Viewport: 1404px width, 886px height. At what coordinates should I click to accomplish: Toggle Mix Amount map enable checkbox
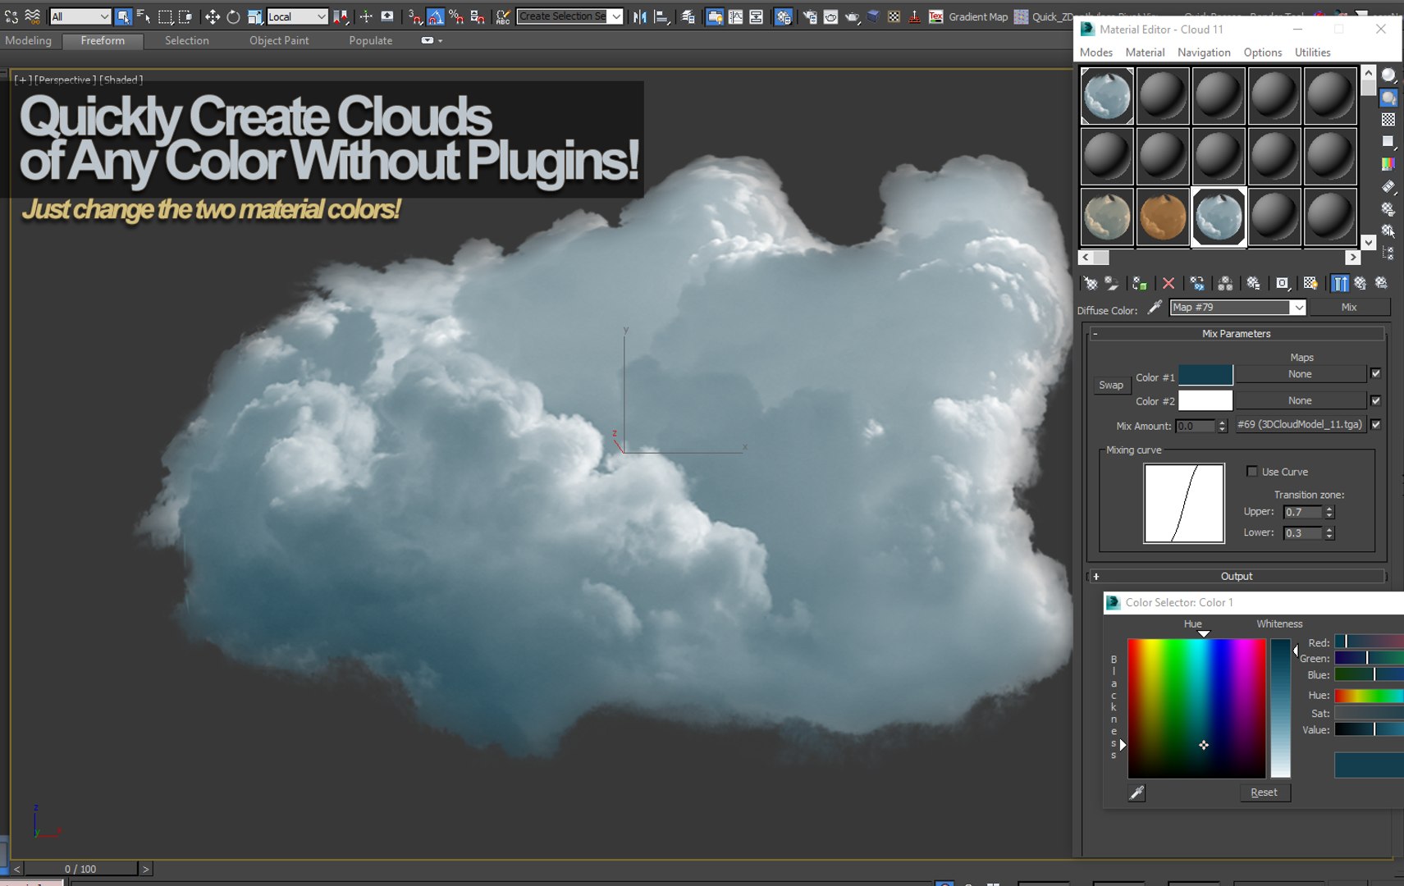(x=1376, y=425)
